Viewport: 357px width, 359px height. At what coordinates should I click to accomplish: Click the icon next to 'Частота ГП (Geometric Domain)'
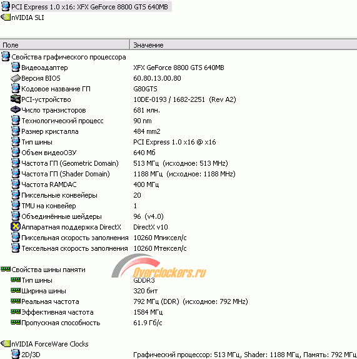click(x=16, y=163)
